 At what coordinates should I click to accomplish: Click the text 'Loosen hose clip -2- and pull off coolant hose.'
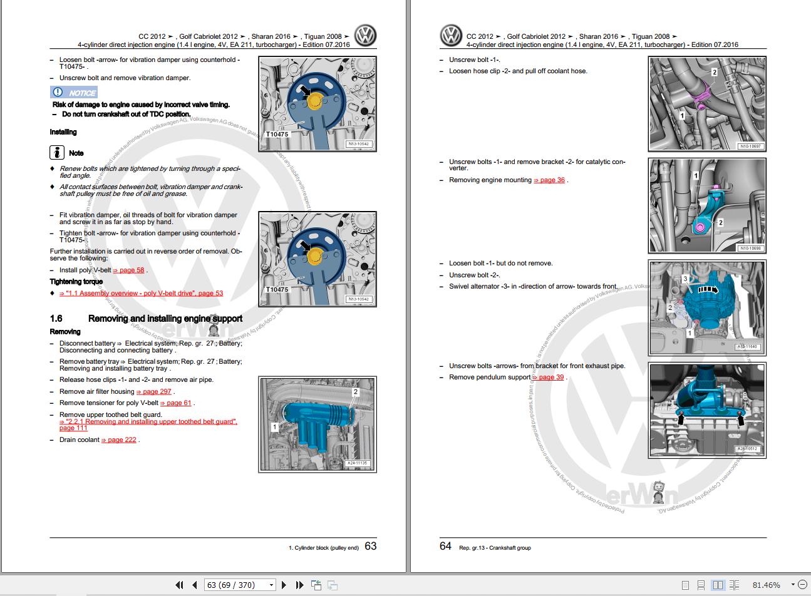[x=518, y=71]
